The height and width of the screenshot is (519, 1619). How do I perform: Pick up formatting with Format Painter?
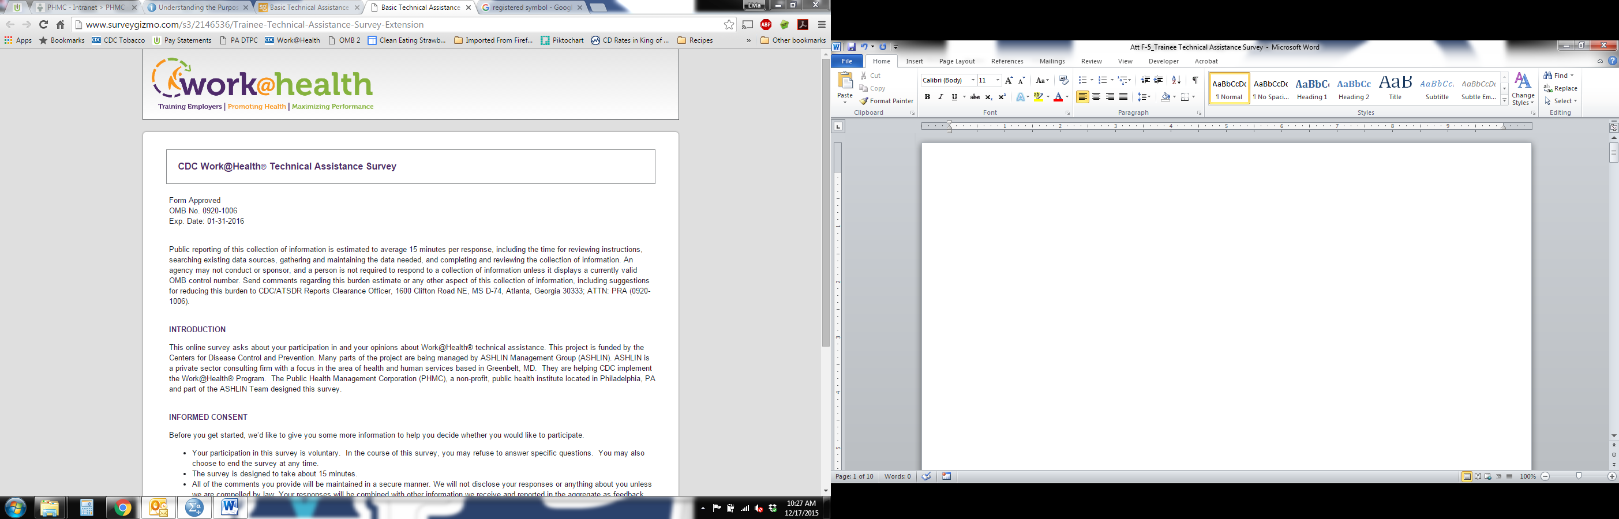[887, 100]
